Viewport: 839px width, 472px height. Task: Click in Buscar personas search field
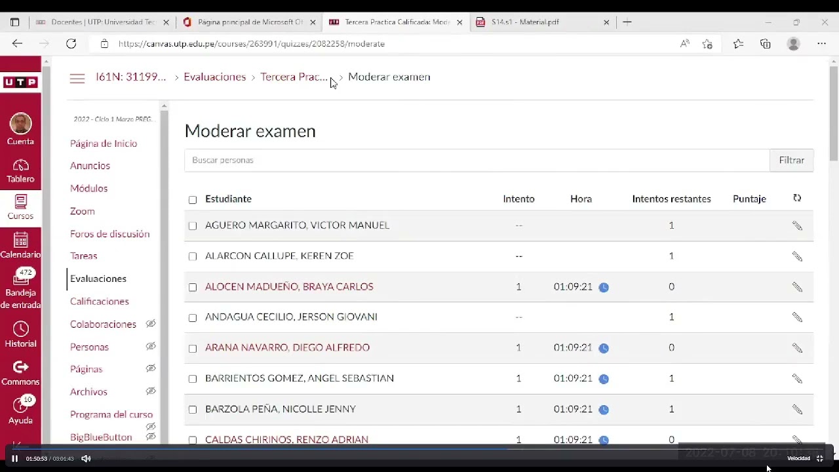[477, 160]
